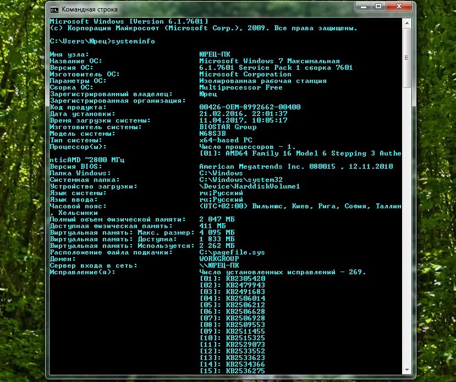Click hotfix entry [05]: KB2506212
Viewport: 456px width, 382px height.
[232, 305]
